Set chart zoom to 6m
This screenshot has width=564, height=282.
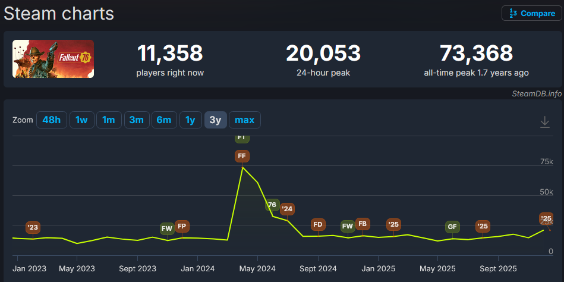(164, 120)
